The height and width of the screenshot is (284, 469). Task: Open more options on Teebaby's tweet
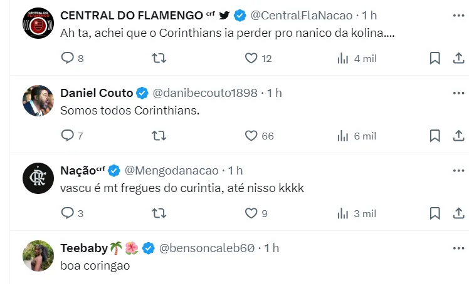458,248
